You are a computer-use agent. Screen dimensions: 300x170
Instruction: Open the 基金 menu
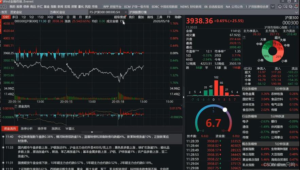47,6
